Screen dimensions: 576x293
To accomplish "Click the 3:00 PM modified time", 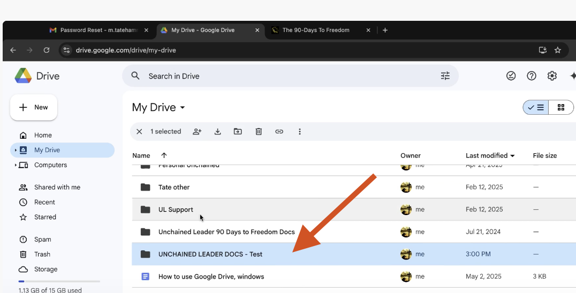I will coord(478,254).
